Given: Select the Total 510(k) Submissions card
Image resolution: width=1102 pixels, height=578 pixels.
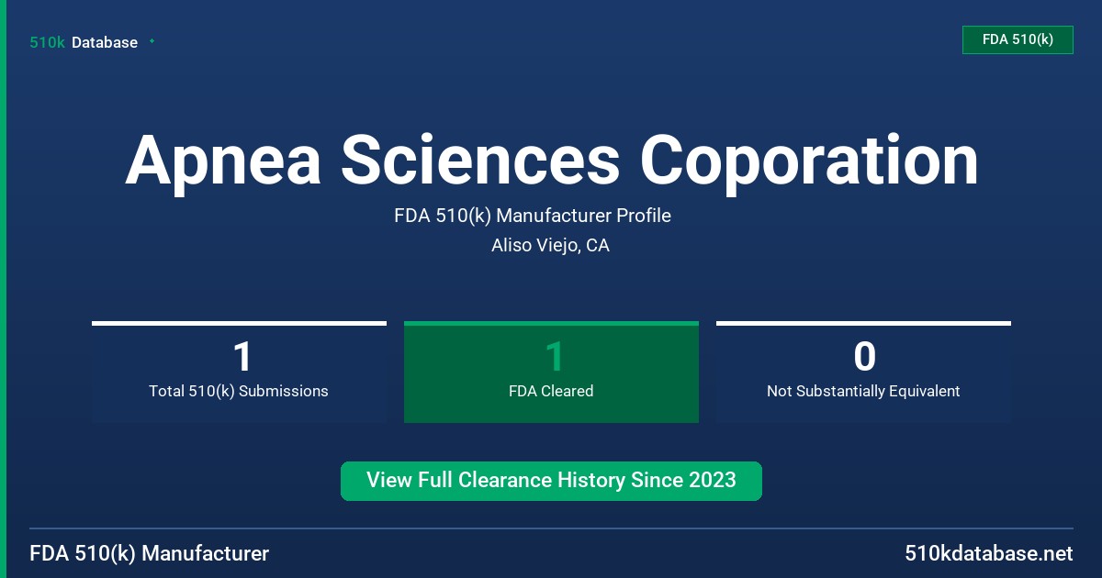Looking at the screenshot, I should [239, 372].
